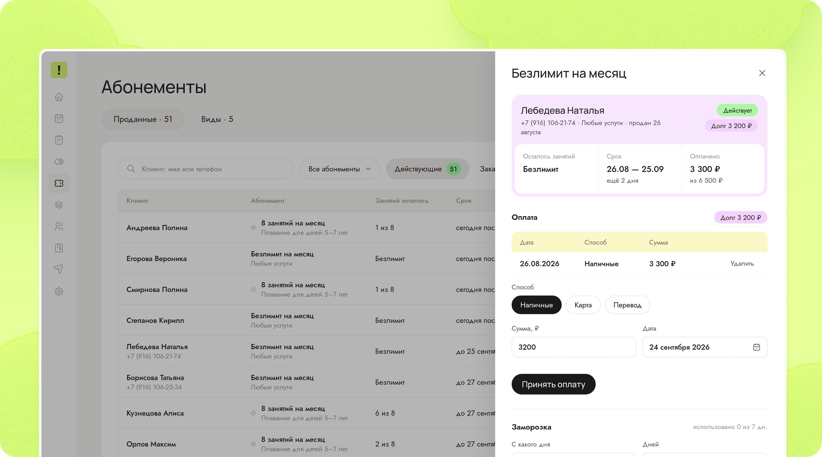The height and width of the screenshot is (457, 822).
Task: Click the Занятий осталось column header
Action: tap(402, 201)
